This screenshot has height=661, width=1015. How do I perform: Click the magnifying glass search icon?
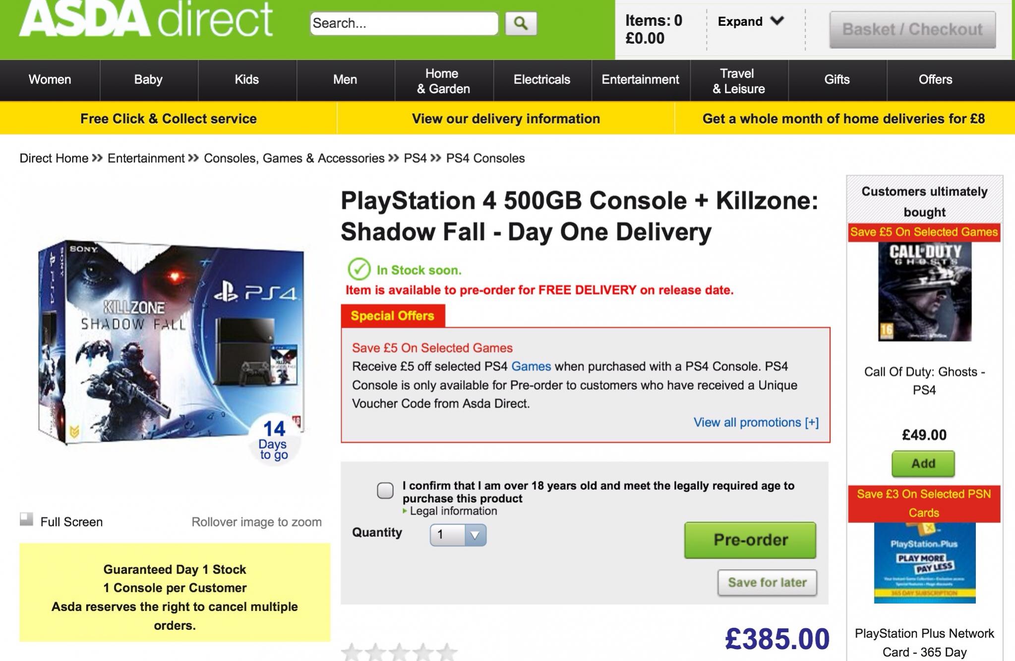click(521, 23)
